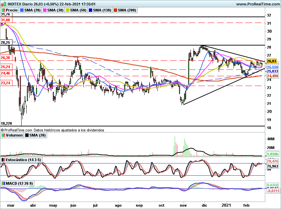Click the SMA (20) blue color swatch

22,10
